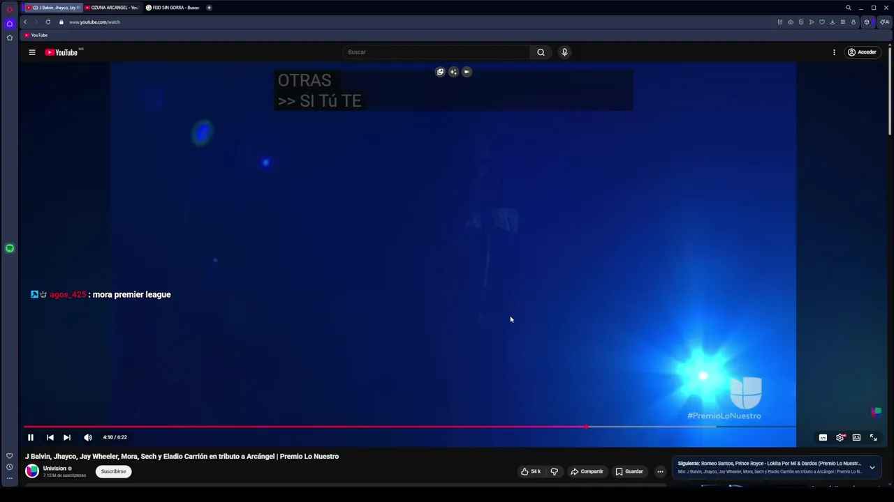The height and width of the screenshot is (502, 894).
Task: Save video with Guardar button
Action: (x=629, y=471)
